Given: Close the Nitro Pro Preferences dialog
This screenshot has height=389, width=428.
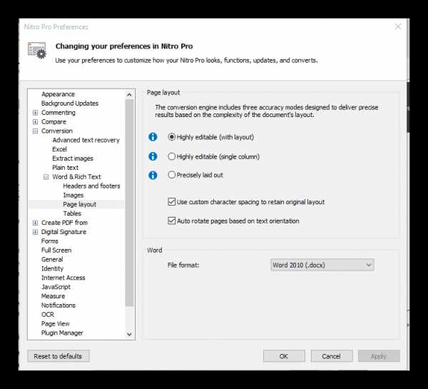Looking at the screenshot, I should point(398,26).
